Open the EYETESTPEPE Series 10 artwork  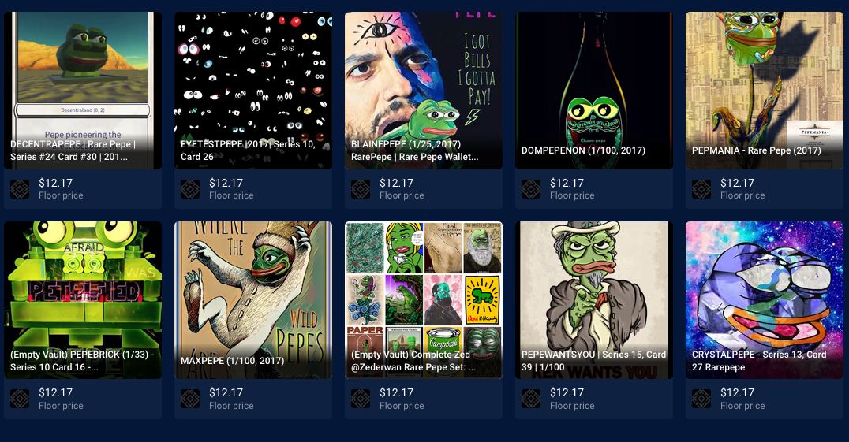(x=253, y=91)
